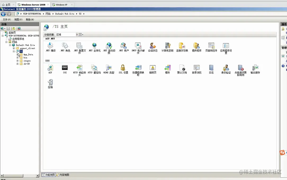Open the CGI feature icon
This screenshot has height=180, width=287.
pyautogui.click(x=65, y=69)
